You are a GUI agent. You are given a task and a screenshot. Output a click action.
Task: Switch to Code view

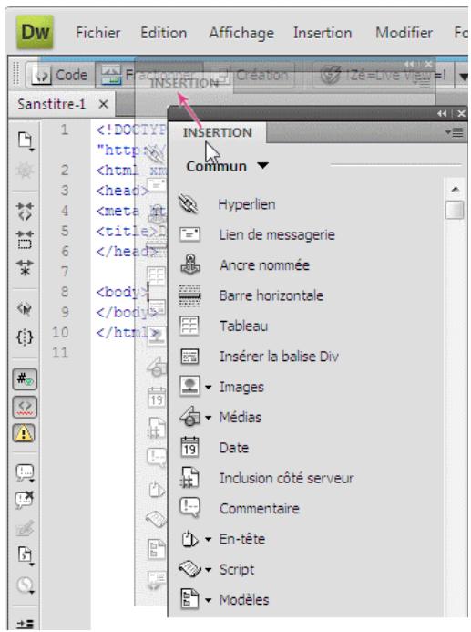[60, 75]
